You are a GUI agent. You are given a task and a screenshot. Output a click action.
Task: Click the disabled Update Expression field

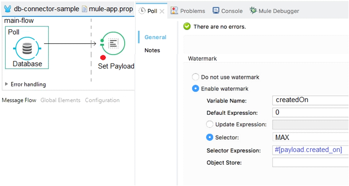coord(310,125)
